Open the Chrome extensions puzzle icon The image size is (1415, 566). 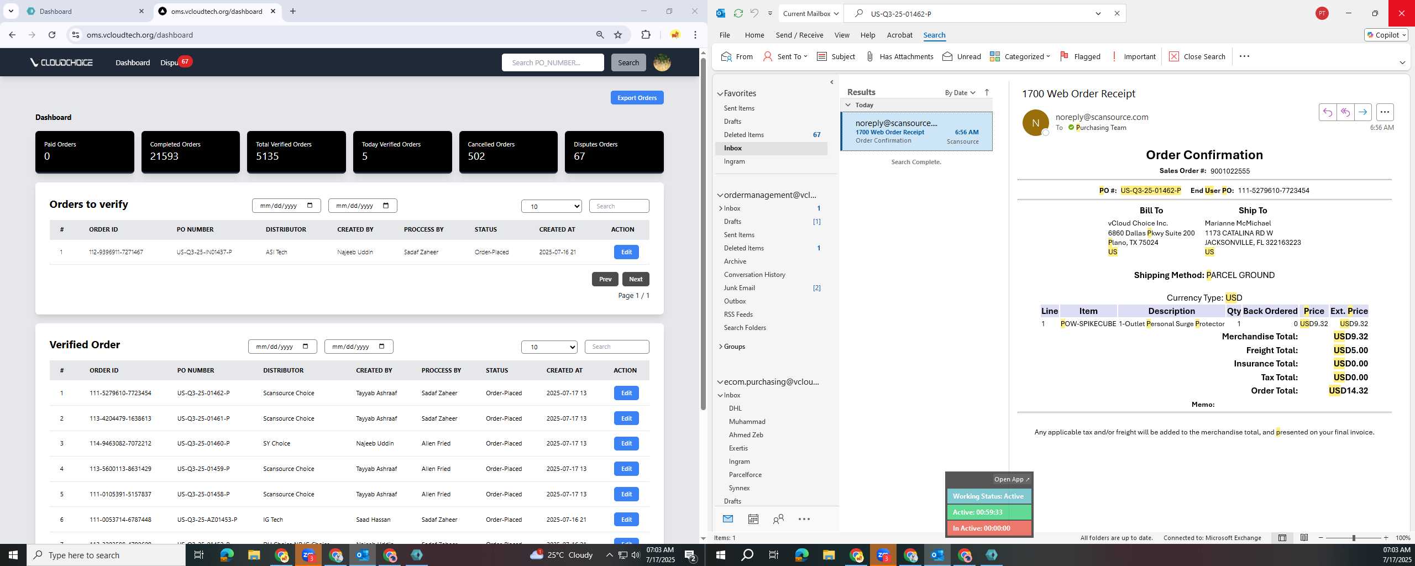(x=646, y=35)
